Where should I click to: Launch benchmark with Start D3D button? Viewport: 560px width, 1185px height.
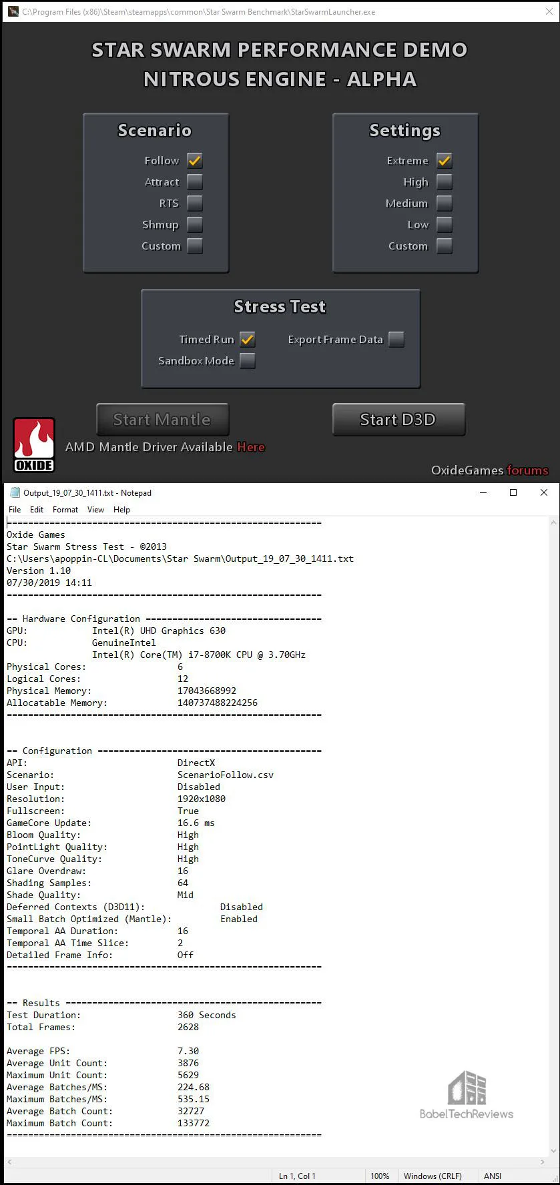(x=398, y=420)
